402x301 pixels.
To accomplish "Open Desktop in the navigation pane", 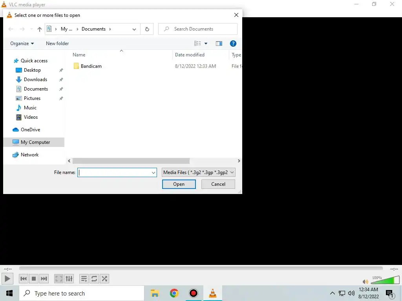I will [32, 70].
